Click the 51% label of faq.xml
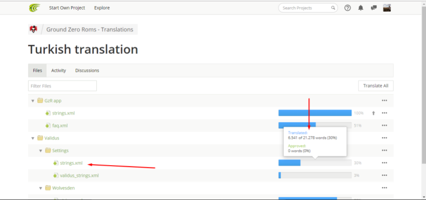Image resolution: width=426 pixels, height=200 pixels. [358, 125]
